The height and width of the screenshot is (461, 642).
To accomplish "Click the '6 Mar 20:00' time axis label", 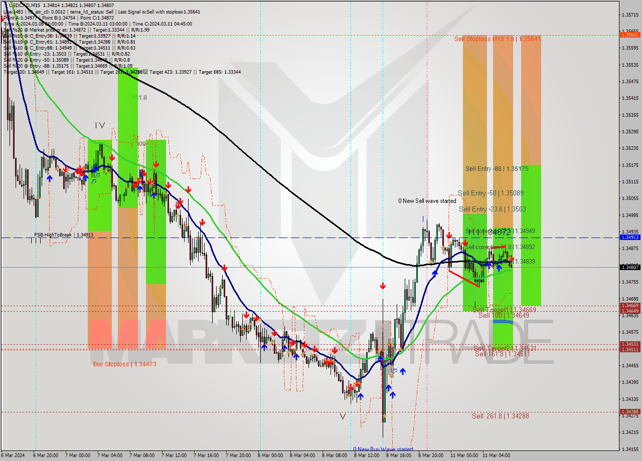I will 46,455.
